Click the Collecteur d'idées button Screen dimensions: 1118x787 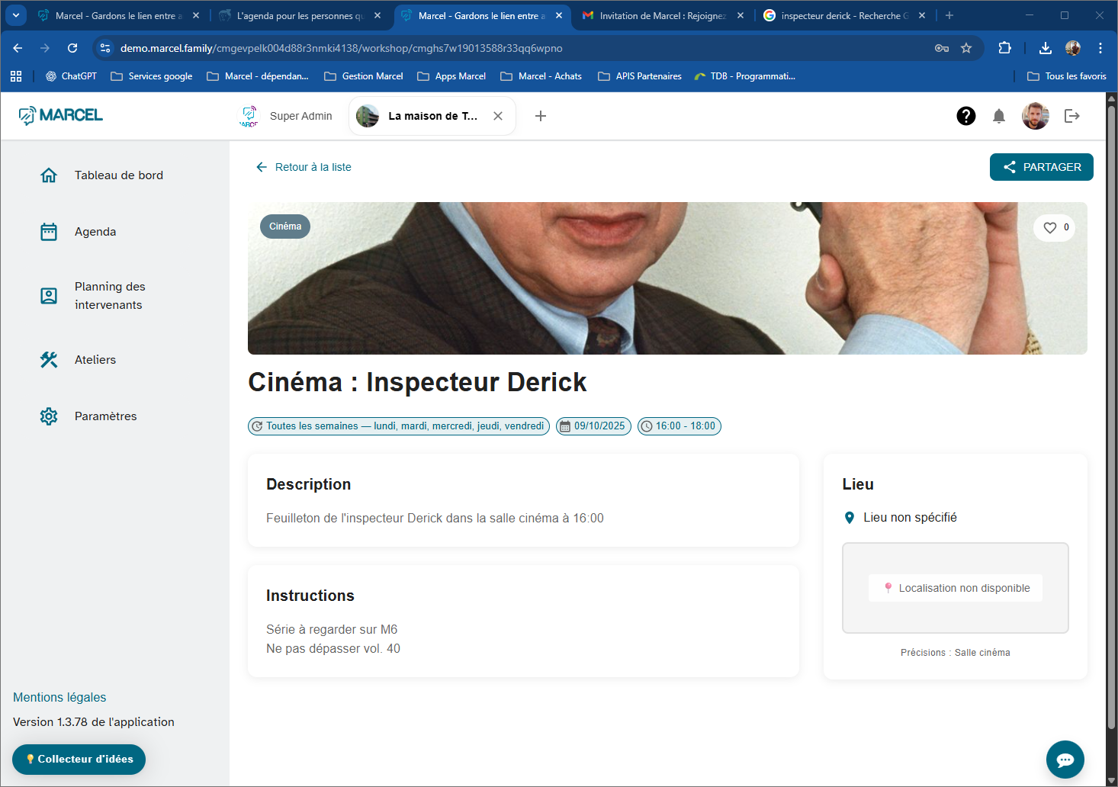click(x=79, y=759)
